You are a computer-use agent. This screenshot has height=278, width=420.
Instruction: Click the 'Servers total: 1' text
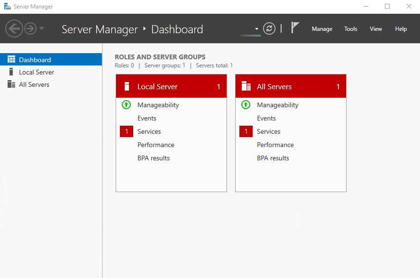coord(214,65)
